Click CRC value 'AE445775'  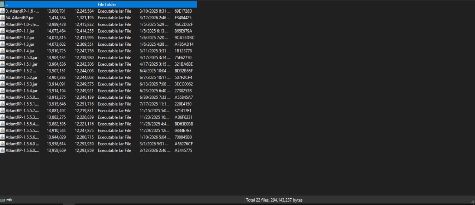click(183, 150)
